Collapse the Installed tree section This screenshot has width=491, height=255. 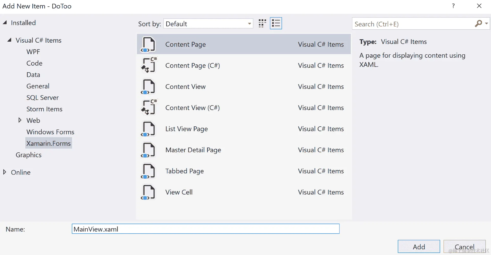[5, 23]
